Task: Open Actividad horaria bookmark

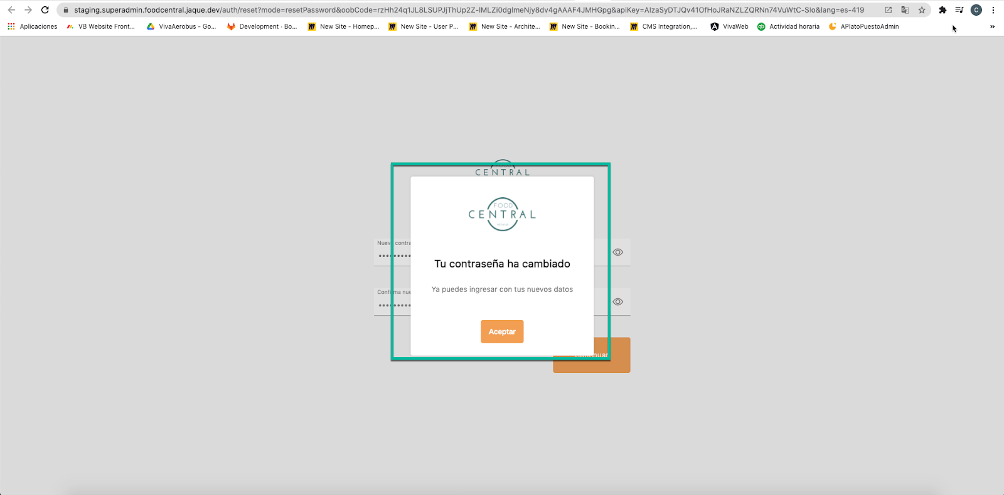Action: click(x=789, y=26)
